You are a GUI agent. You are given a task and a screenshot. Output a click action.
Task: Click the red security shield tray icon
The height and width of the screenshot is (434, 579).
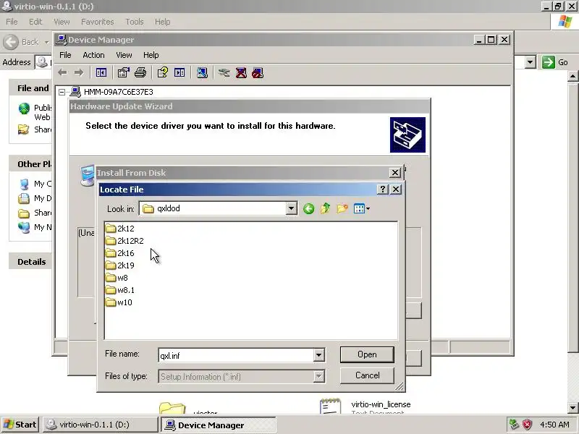coord(528,425)
